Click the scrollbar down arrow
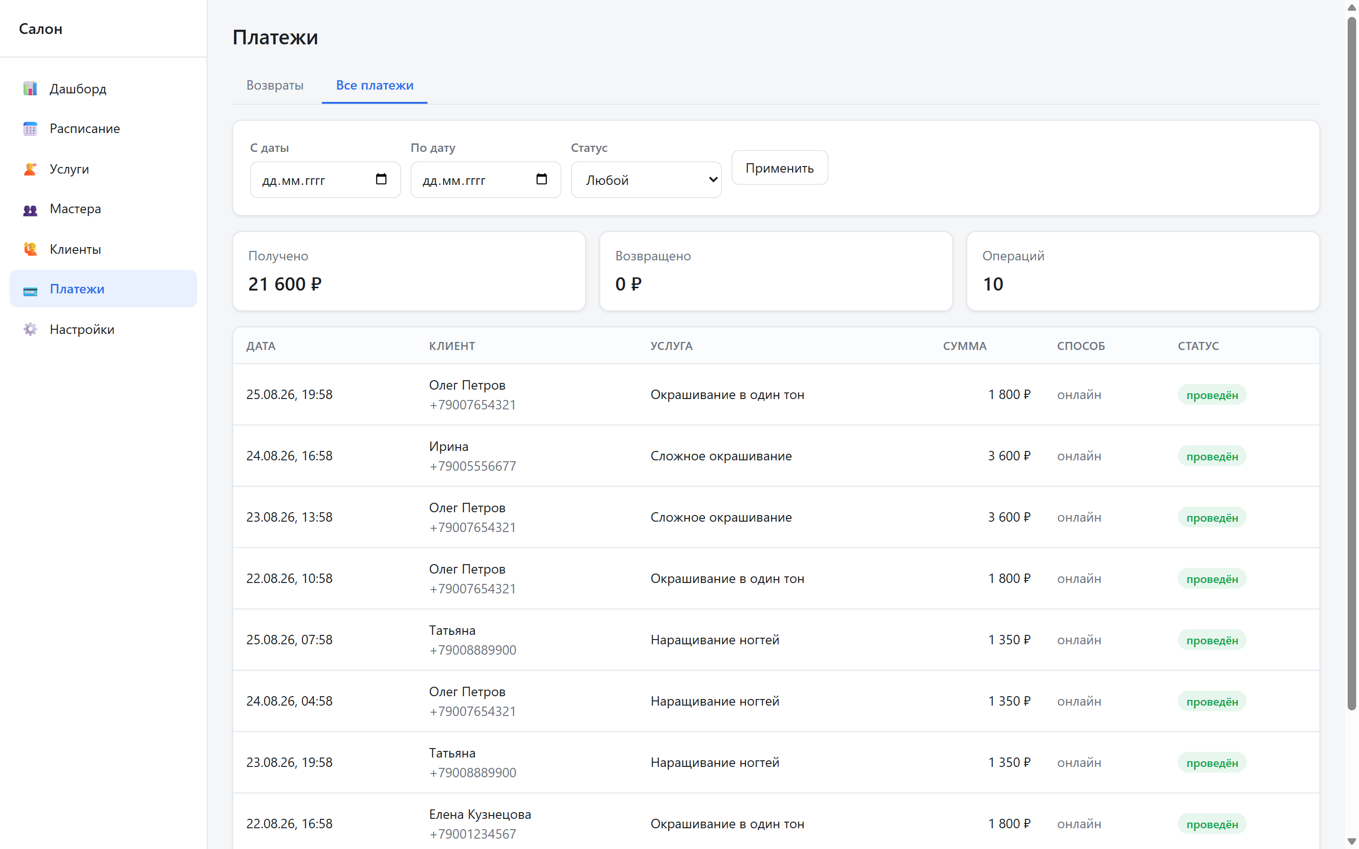The height and width of the screenshot is (849, 1359). click(1352, 842)
